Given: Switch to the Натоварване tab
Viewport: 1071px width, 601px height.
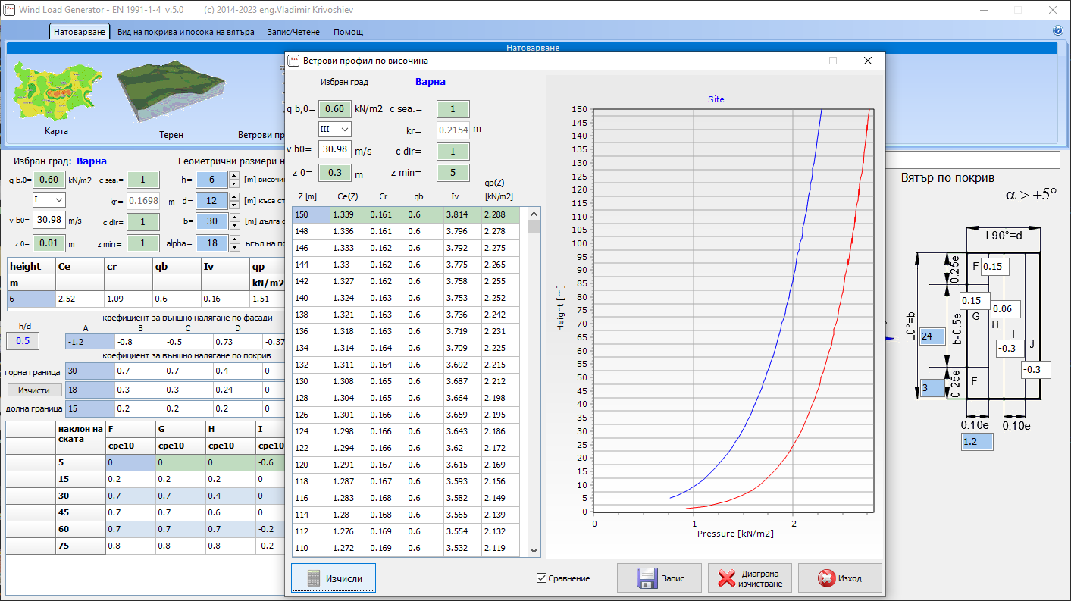Looking at the screenshot, I should [80, 32].
